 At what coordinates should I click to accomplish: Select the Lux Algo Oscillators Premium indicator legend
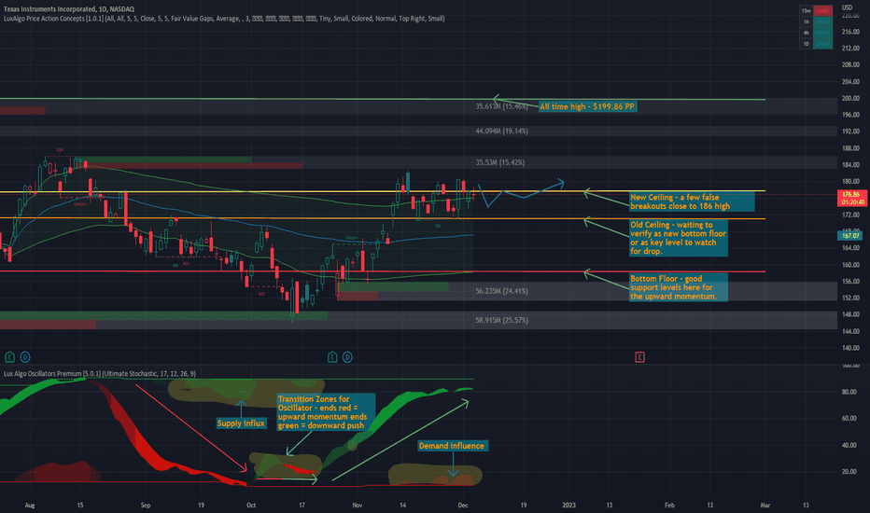100,374
